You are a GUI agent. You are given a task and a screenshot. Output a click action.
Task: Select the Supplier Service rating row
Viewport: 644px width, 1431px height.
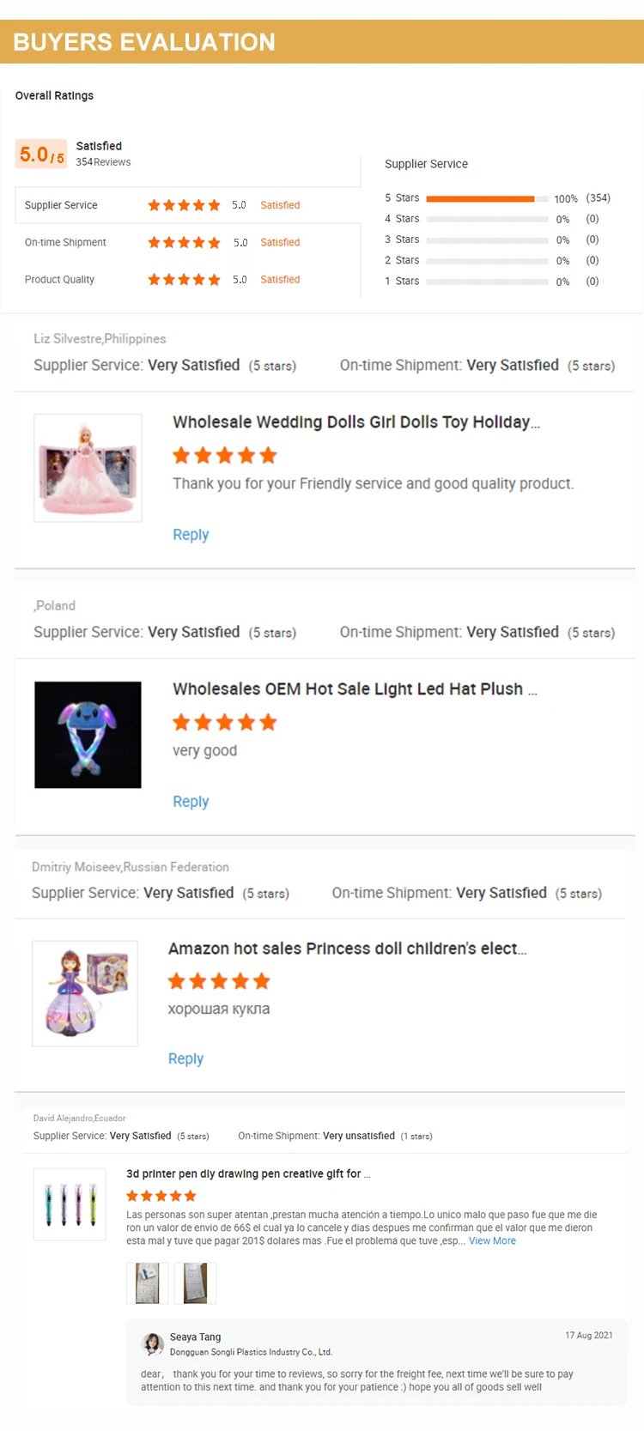tap(187, 205)
